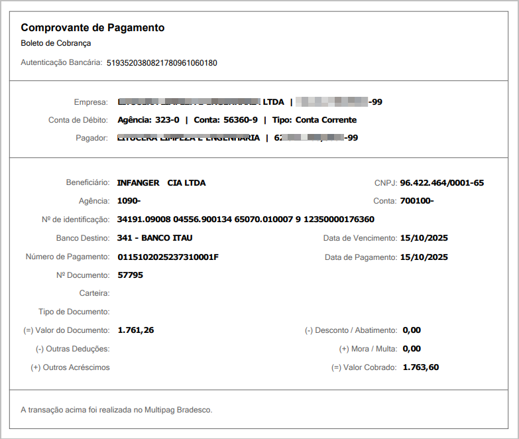Click the 'Boleto de Cobrança' subtitle
Image resolution: width=519 pixels, height=439 pixels.
click(x=56, y=44)
